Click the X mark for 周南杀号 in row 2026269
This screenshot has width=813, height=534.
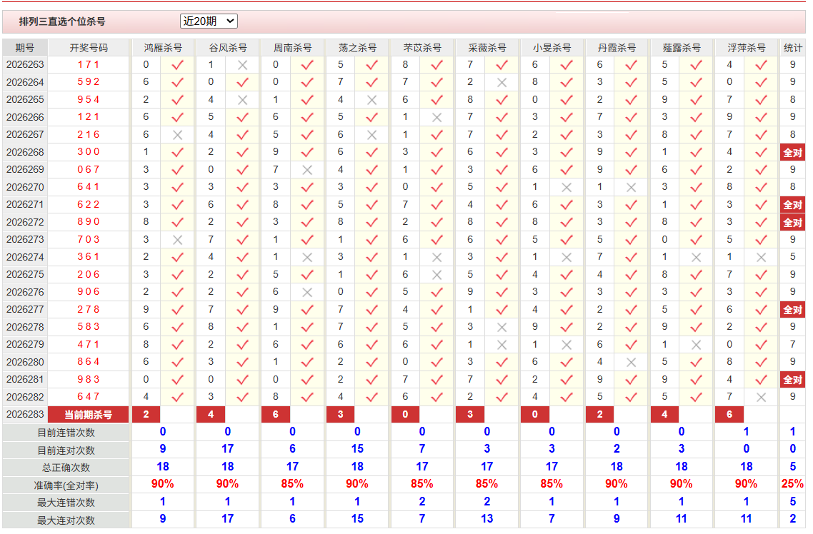point(307,170)
